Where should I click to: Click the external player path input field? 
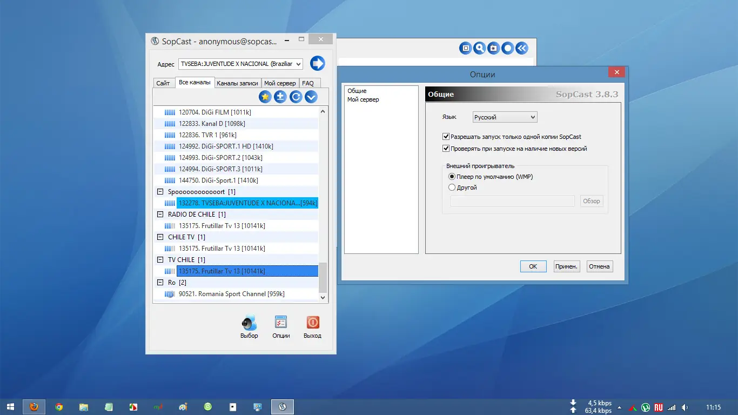point(512,201)
